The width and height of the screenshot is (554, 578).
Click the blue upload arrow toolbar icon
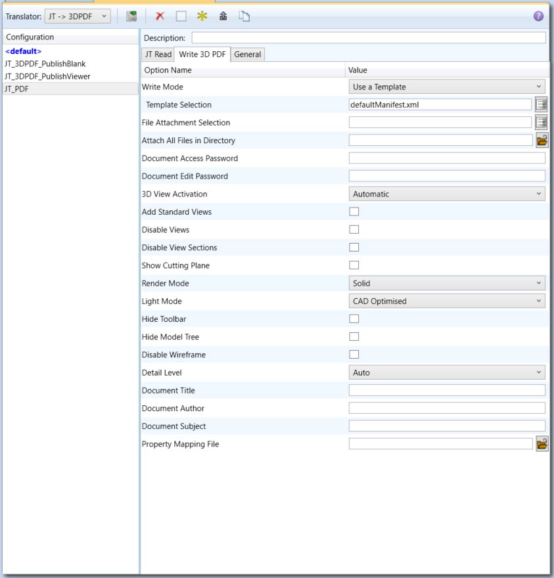223,16
